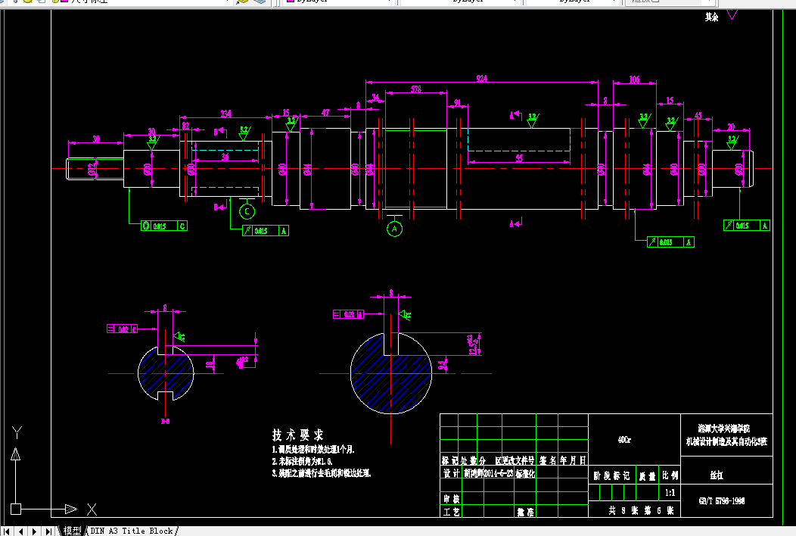Select the 其余 surface finish note

(x=712, y=17)
